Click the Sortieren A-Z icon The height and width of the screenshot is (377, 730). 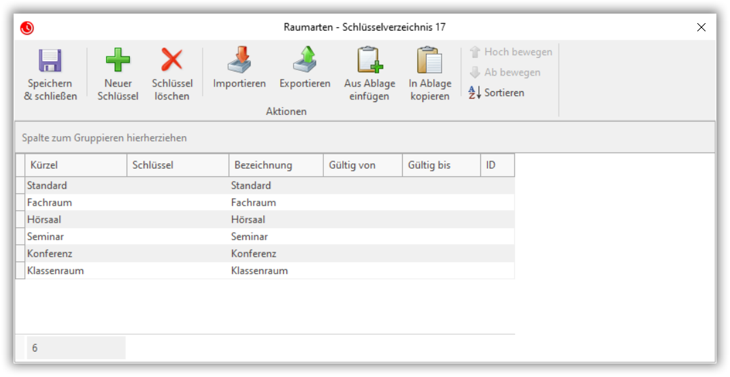click(474, 93)
